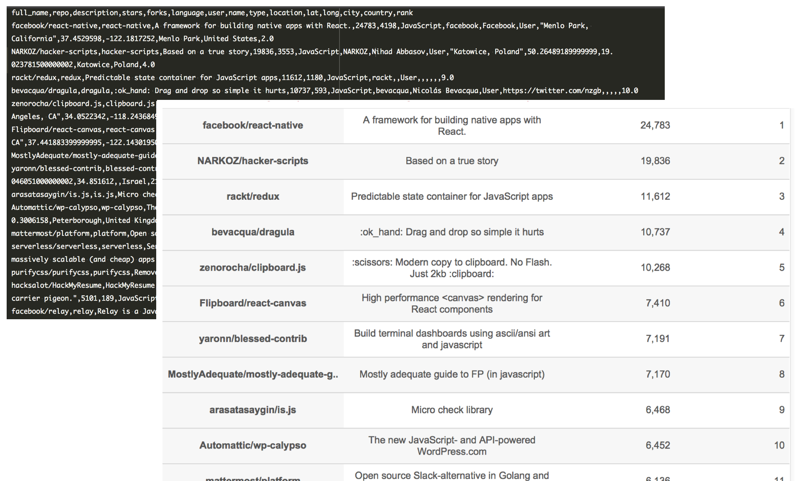The height and width of the screenshot is (481, 801).
Task: Select the 19,836 stars cell
Action: click(655, 161)
